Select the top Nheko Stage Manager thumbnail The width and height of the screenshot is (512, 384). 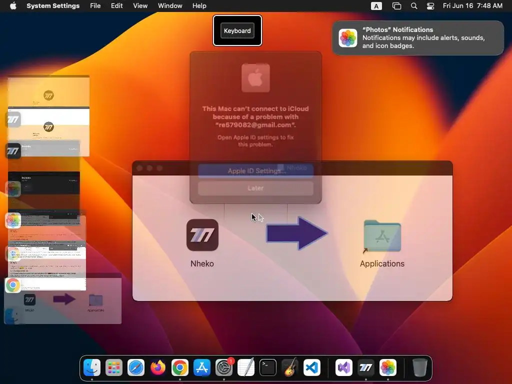coord(48,92)
